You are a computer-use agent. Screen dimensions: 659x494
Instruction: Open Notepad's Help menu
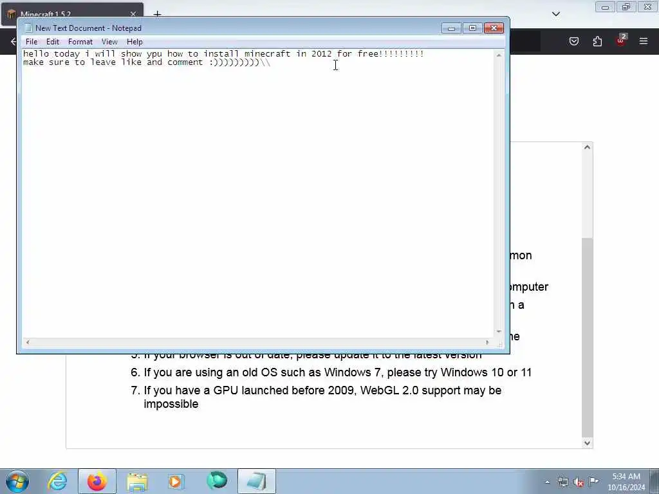pyautogui.click(x=135, y=42)
